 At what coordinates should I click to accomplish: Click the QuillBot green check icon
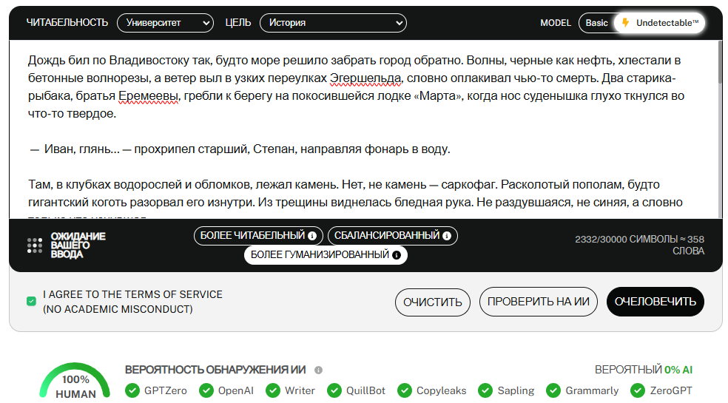pos(334,390)
